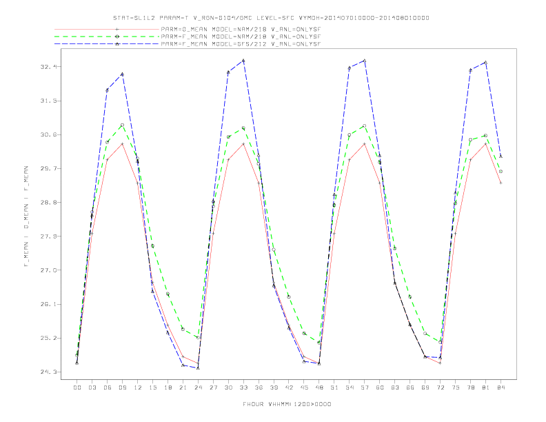Click x-axis tick label 66
This screenshot has width=546, height=422.
(x=410, y=388)
